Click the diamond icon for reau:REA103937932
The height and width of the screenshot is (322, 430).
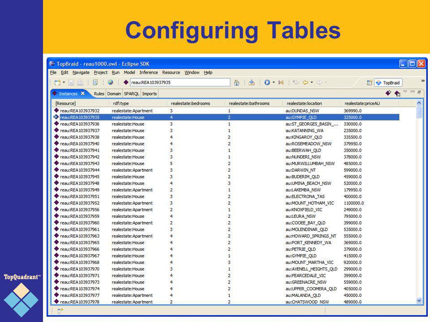point(56,110)
